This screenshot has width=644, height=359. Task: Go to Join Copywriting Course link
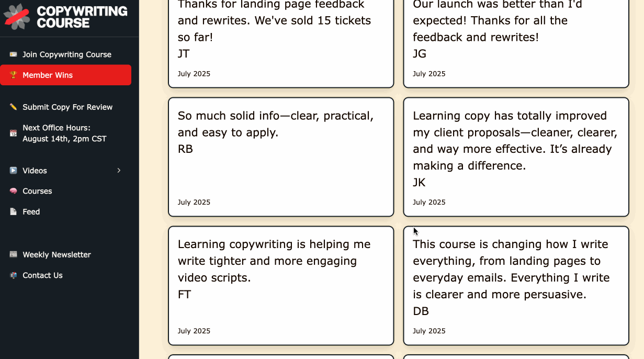(x=67, y=54)
